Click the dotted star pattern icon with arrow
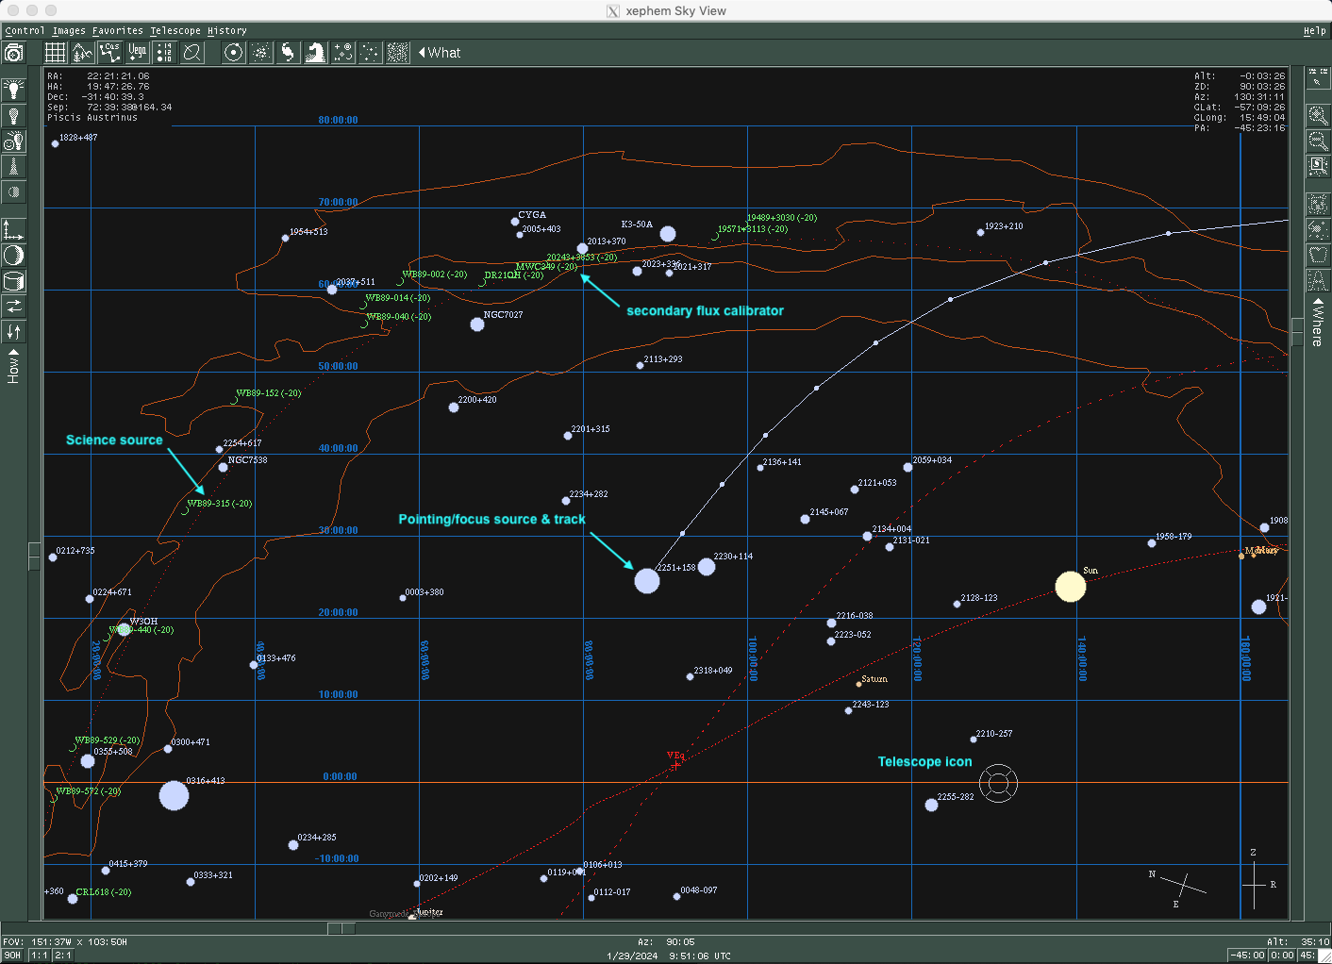The image size is (1332, 964). [1318, 230]
